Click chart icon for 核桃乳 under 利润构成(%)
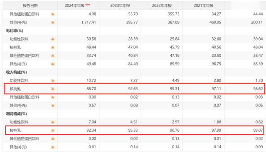266x152 pixels. (53, 130)
